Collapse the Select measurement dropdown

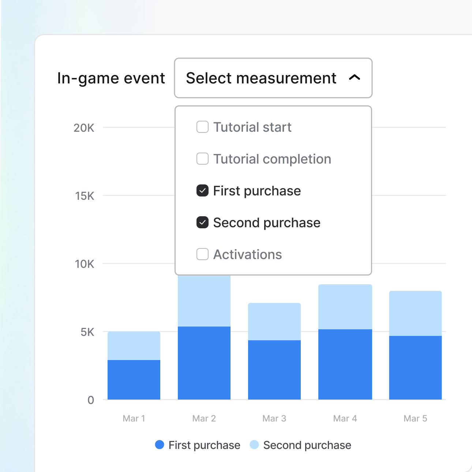273,78
